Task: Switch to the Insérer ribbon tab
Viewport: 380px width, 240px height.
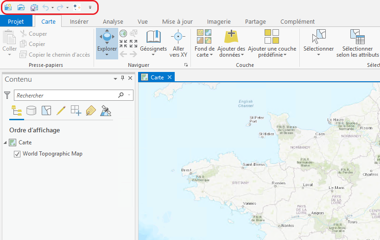Action: click(79, 21)
